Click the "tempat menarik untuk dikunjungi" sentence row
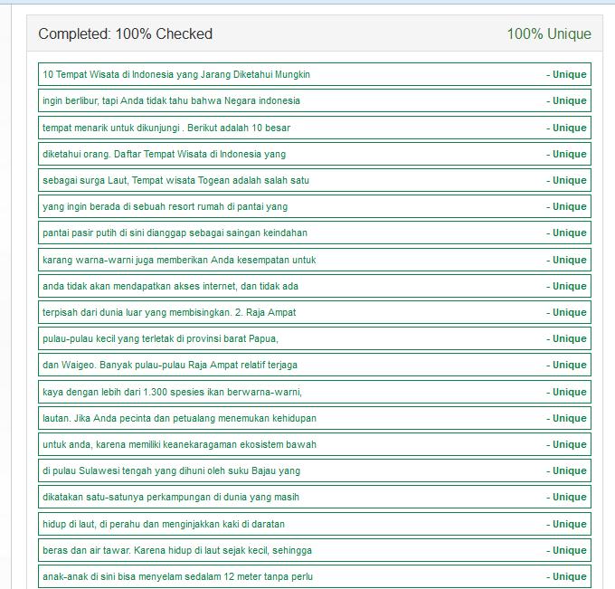615x589 pixels. click(x=166, y=128)
